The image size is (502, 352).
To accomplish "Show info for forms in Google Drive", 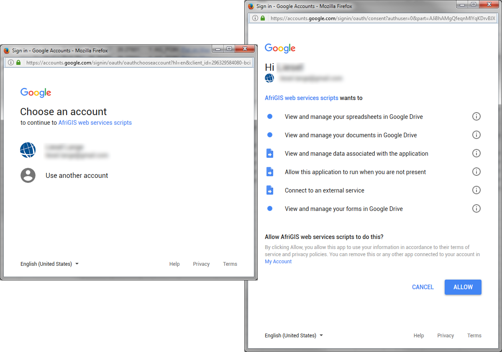I will pyautogui.click(x=476, y=208).
